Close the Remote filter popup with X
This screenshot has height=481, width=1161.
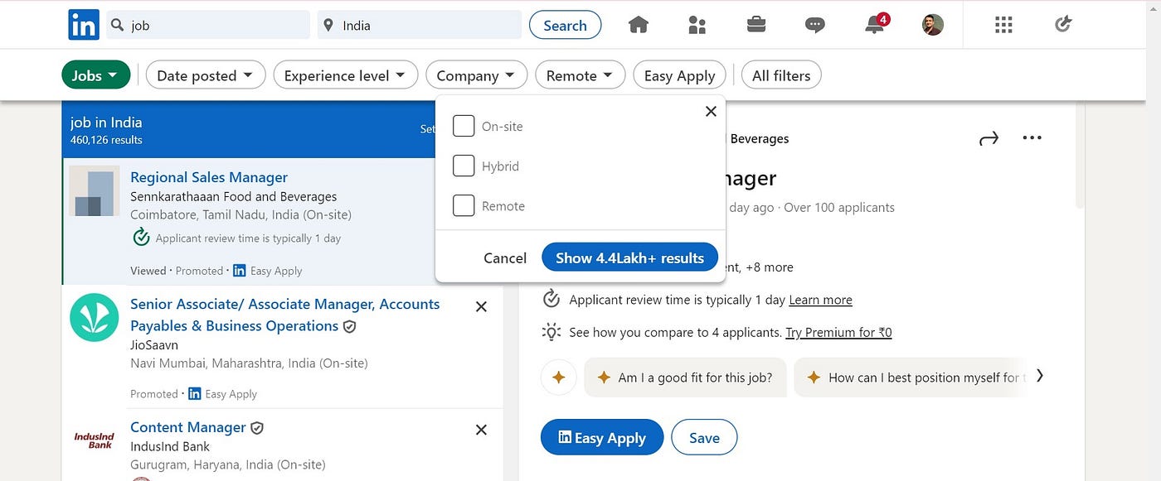[711, 111]
